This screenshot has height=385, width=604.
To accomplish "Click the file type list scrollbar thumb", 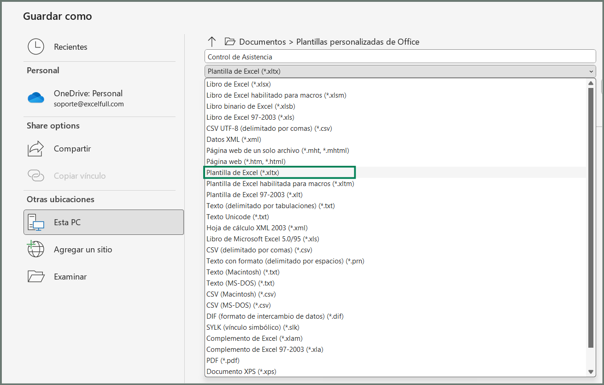I will [x=591, y=218].
